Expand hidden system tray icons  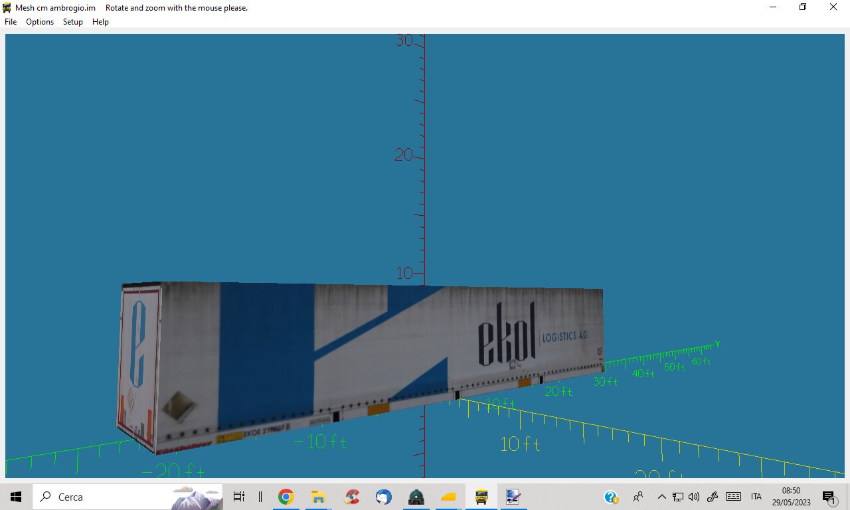(661, 497)
